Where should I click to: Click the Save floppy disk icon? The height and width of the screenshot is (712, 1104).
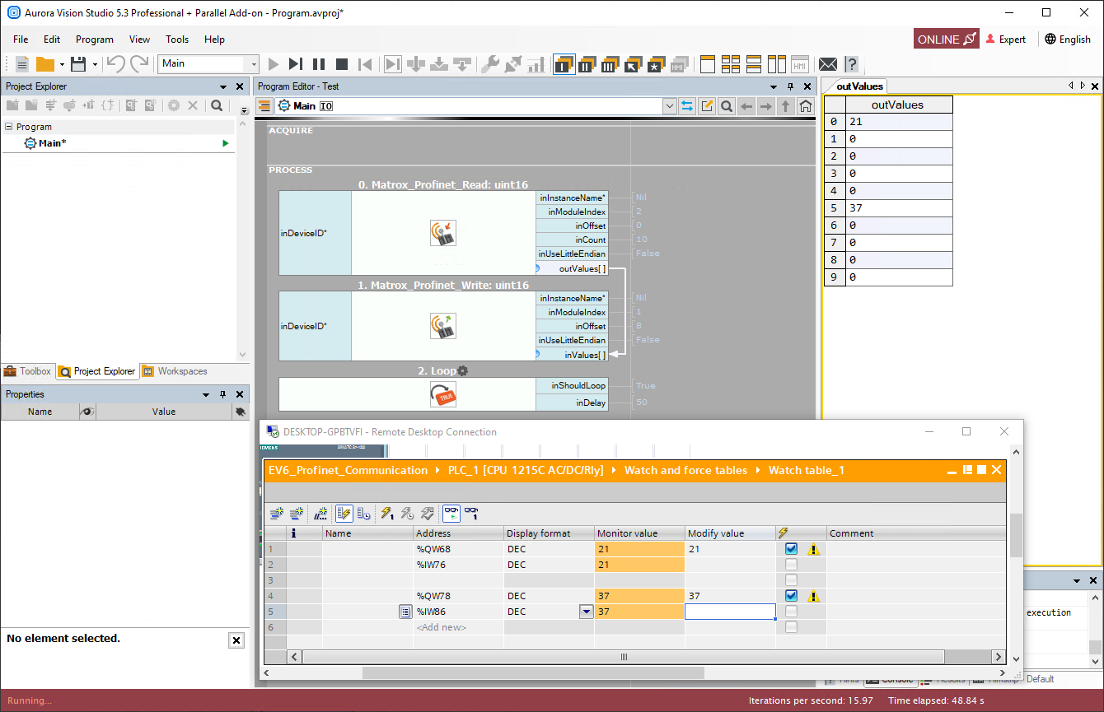78,64
